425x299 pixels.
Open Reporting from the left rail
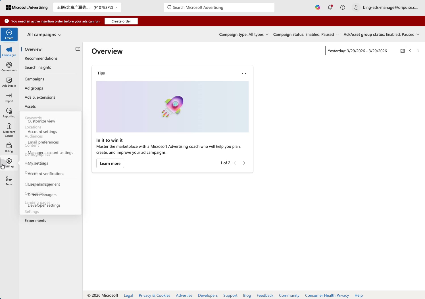point(9,113)
